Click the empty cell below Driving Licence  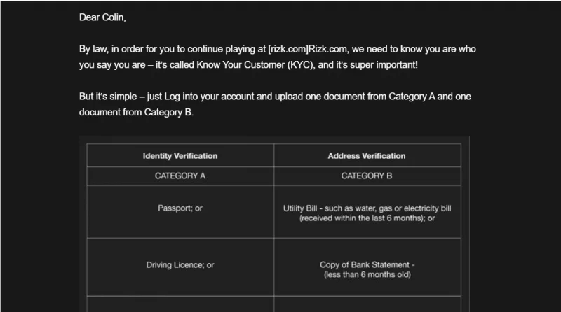(x=180, y=304)
